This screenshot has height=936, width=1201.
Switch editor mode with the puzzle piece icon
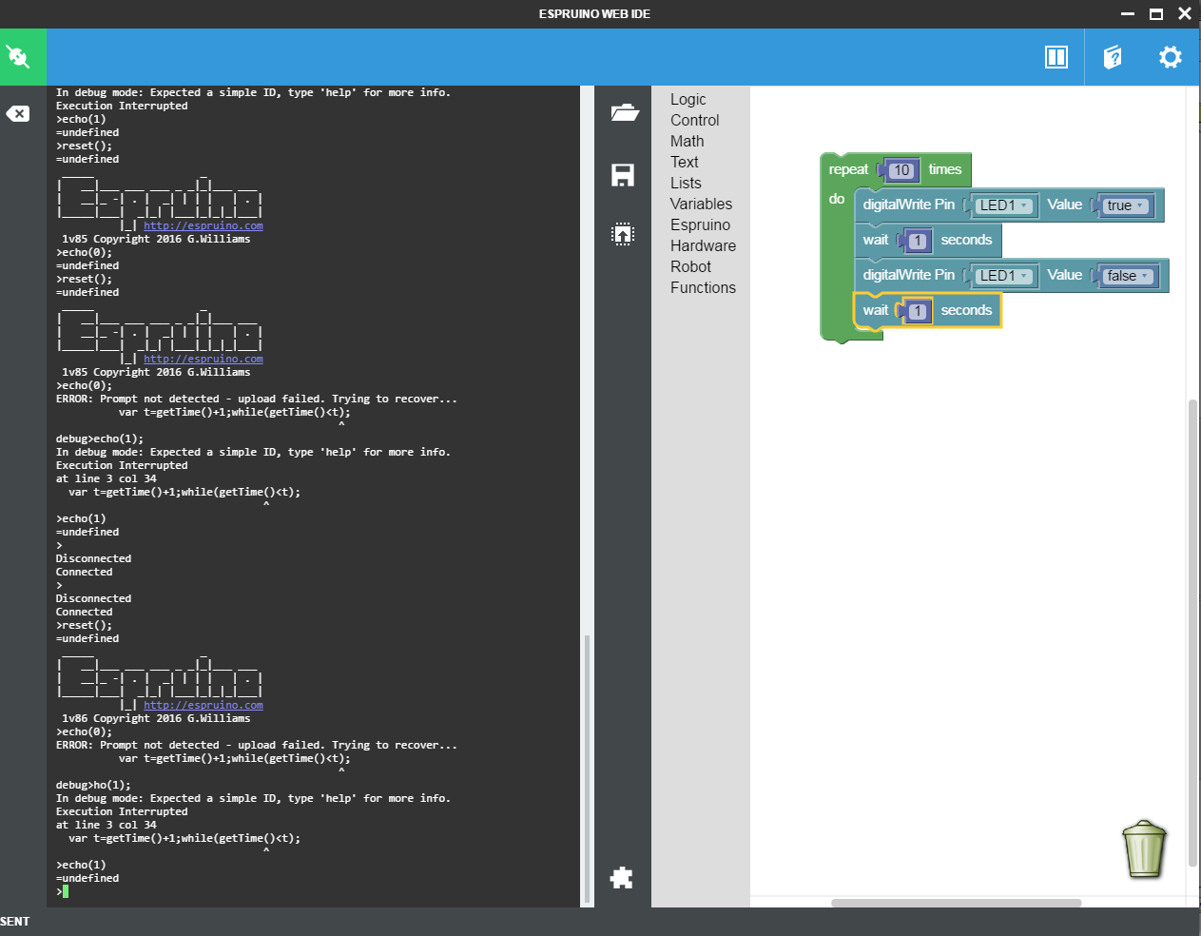tap(622, 877)
